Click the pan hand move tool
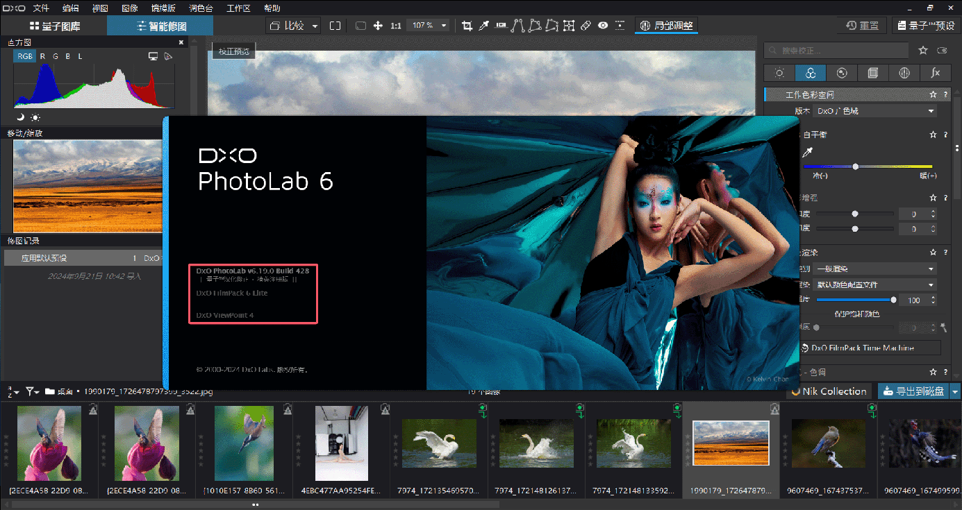 [x=378, y=26]
